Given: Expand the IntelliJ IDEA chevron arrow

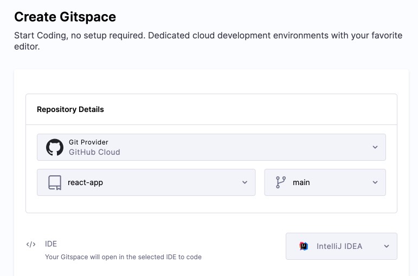Looking at the screenshot, I should [386, 246].
